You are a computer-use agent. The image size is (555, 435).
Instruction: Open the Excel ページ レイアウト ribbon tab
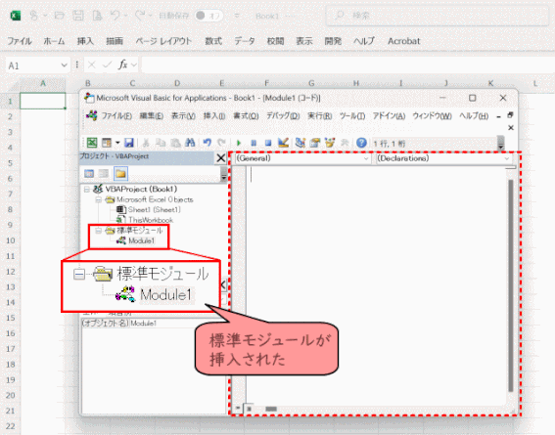163,41
